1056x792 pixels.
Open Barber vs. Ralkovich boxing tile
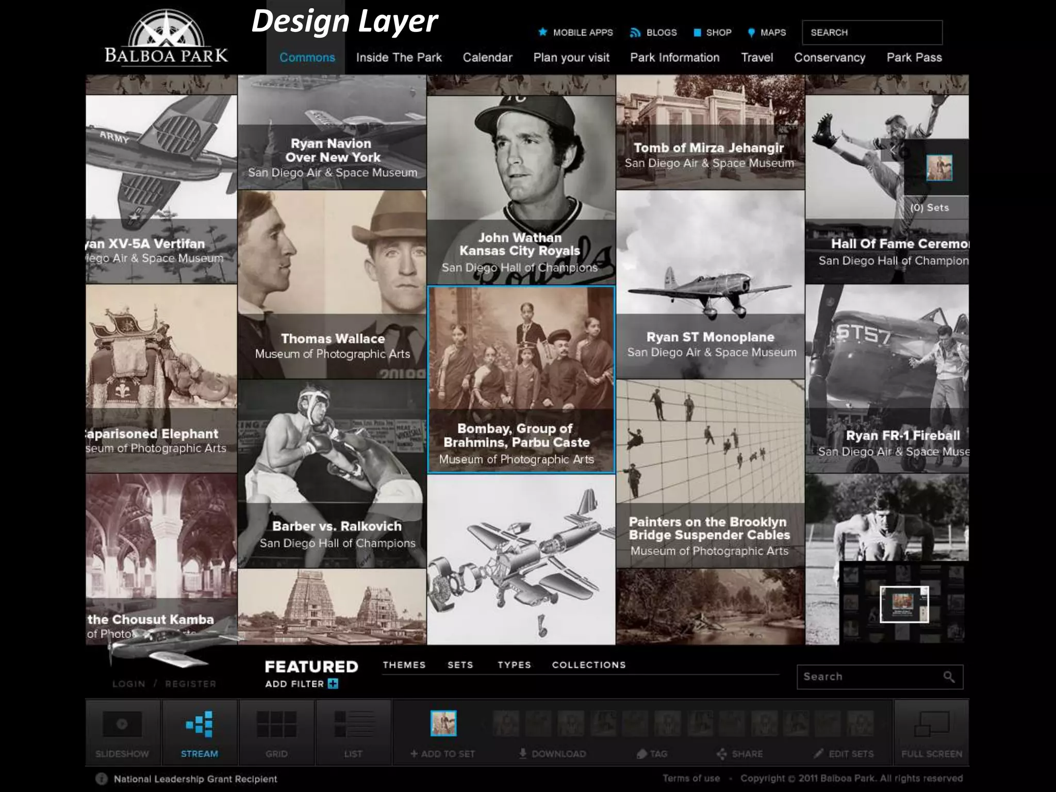332,474
